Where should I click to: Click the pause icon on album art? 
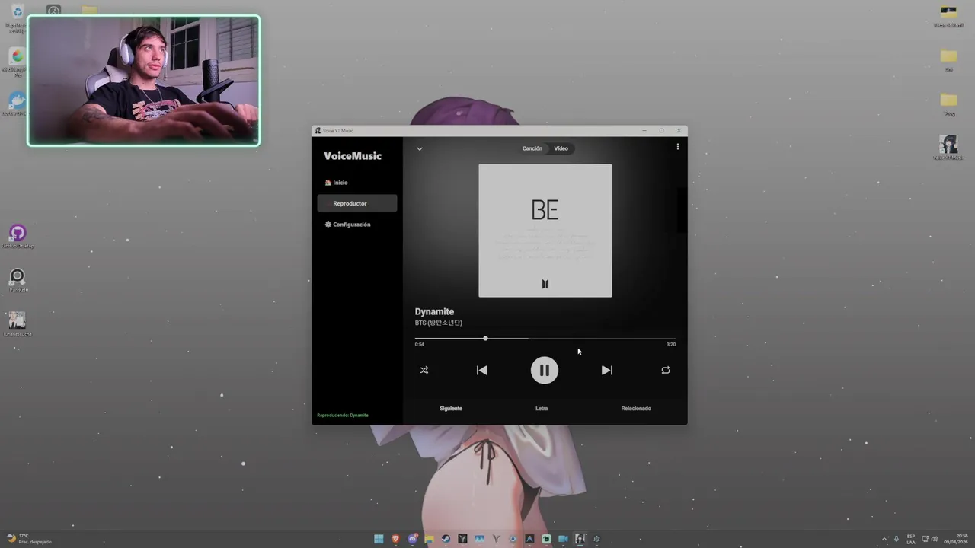[x=545, y=284]
